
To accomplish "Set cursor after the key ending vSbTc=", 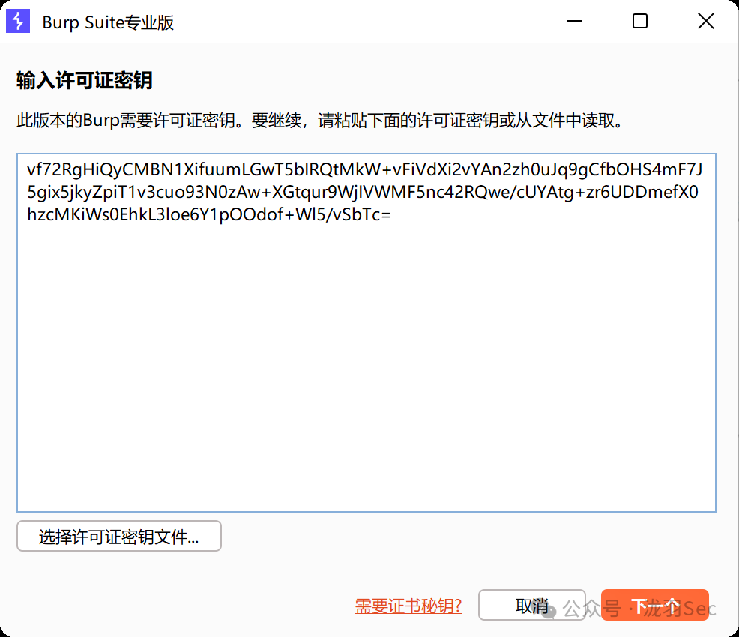I will 392,215.
